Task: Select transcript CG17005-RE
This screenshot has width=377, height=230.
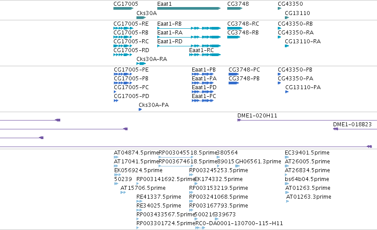Action: pos(123,28)
